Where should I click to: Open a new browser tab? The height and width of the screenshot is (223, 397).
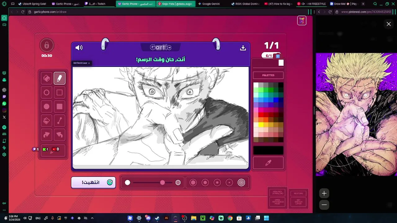(363, 4)
